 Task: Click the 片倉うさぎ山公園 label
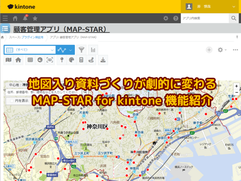click(68, 132)
